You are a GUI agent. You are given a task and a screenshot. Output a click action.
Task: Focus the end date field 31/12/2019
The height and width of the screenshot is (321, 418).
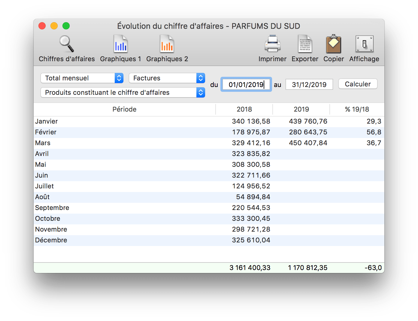[x=309, y=85]
